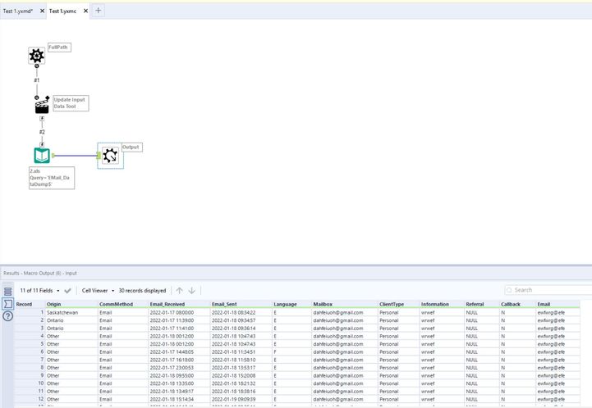Go to previous record with up arrow
Image resolution: width=592 pixels, height=408 pixels.
(x=179, y=291)
